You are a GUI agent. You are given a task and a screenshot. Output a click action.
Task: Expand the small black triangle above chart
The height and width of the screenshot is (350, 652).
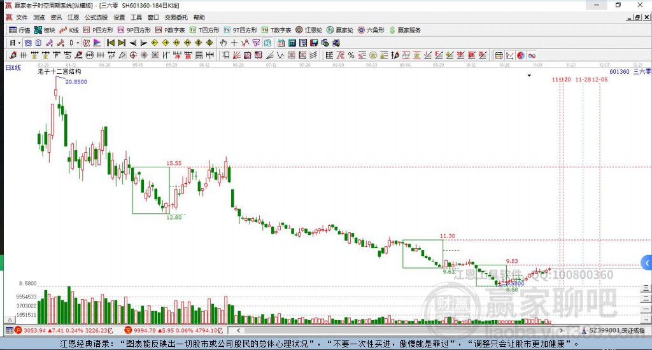(529, 76)
